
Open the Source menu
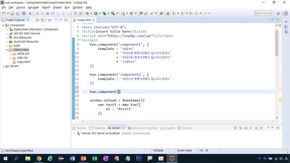click(x=20, y=7)
